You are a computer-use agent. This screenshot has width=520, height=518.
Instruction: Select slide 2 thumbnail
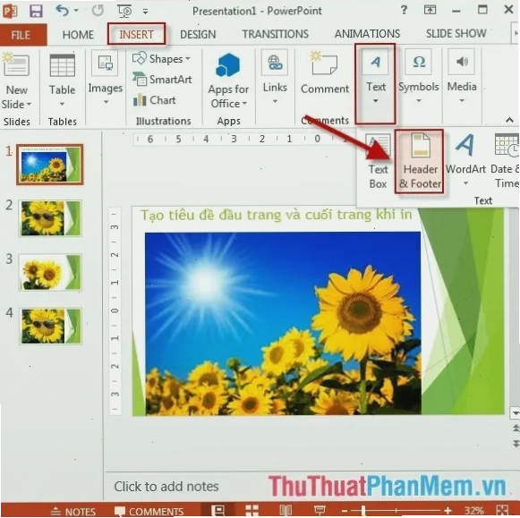pos(50,218)
